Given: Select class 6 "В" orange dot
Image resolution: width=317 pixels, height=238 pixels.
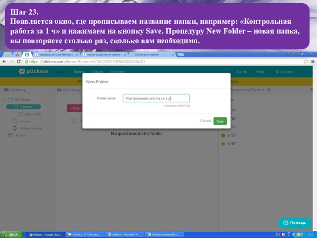Looking at the screenshot, I should click(223, 144).
